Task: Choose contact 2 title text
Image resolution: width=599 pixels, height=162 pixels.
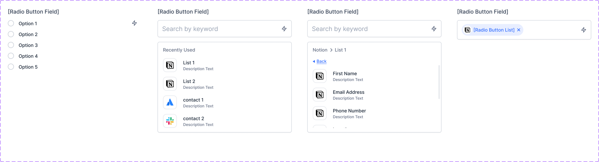Action: click(194, 118)
